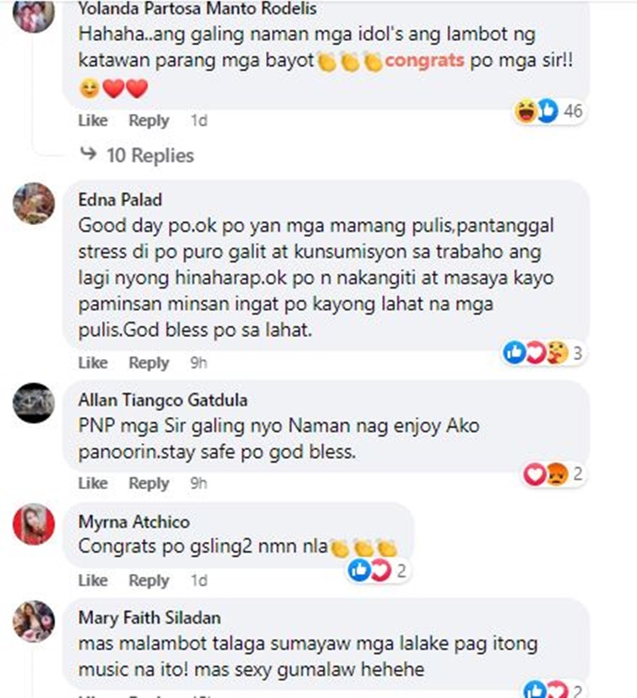Reply to Yolanda's comment
Image resolution: width=637 pixels, height=698 pixels.
[149, 121]
